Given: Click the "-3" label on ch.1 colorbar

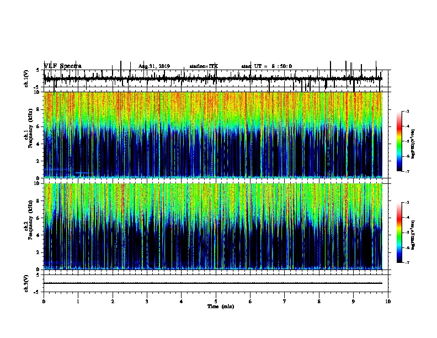Looking at the screenshot, I should pyautogui.click(x=407, y=112).
